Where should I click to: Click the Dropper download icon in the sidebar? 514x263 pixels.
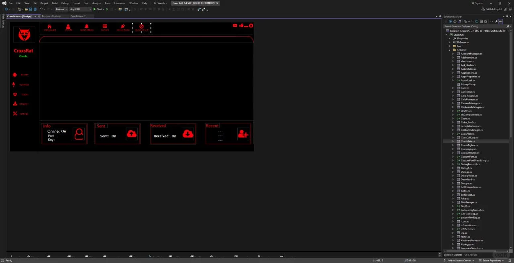15,104
